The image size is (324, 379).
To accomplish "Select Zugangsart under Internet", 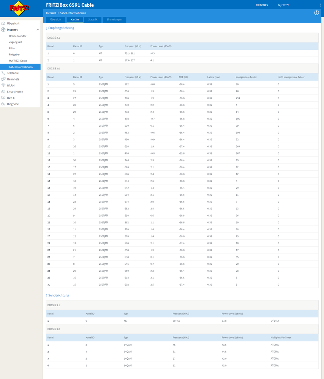I will click(15, 42).
